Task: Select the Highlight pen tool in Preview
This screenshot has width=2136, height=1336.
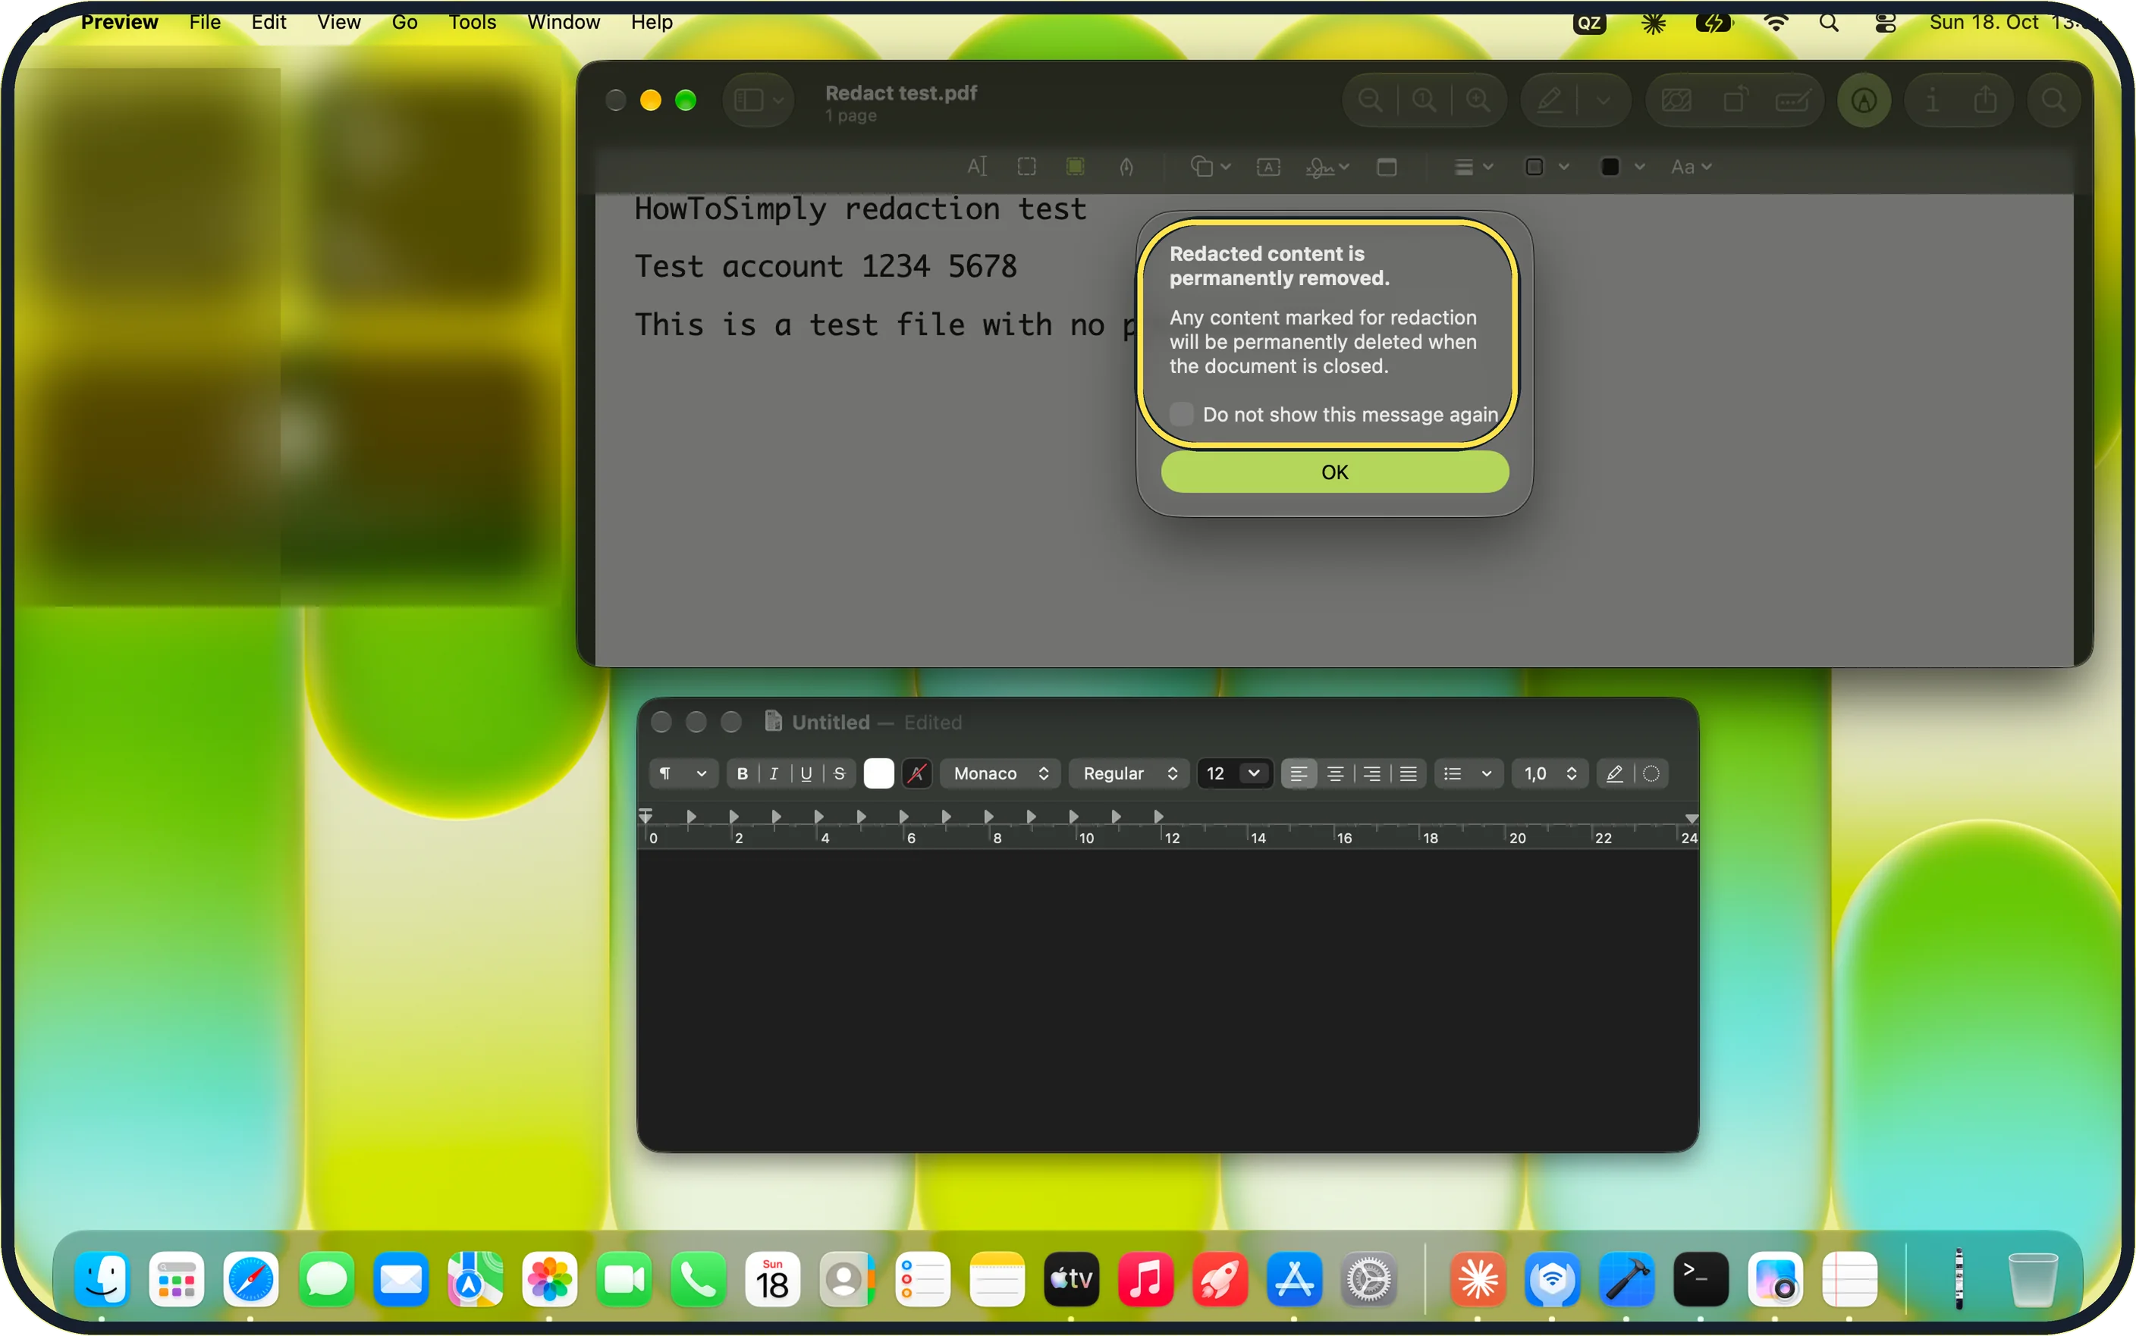Action: pyautogui.click(x=1550, y=100)
